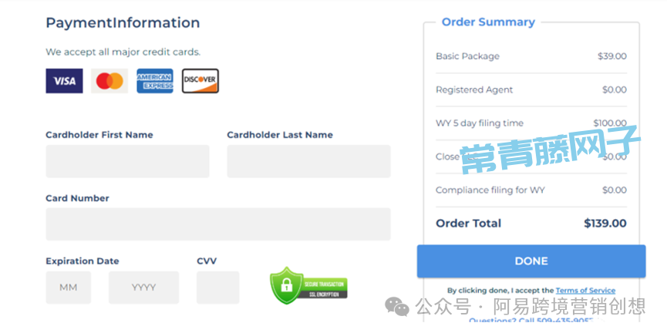Click the Mastercard logo icon
667x333 pixels.
point(109,81)
